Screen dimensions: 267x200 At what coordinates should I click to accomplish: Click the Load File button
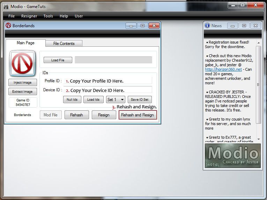click(58, 60)
